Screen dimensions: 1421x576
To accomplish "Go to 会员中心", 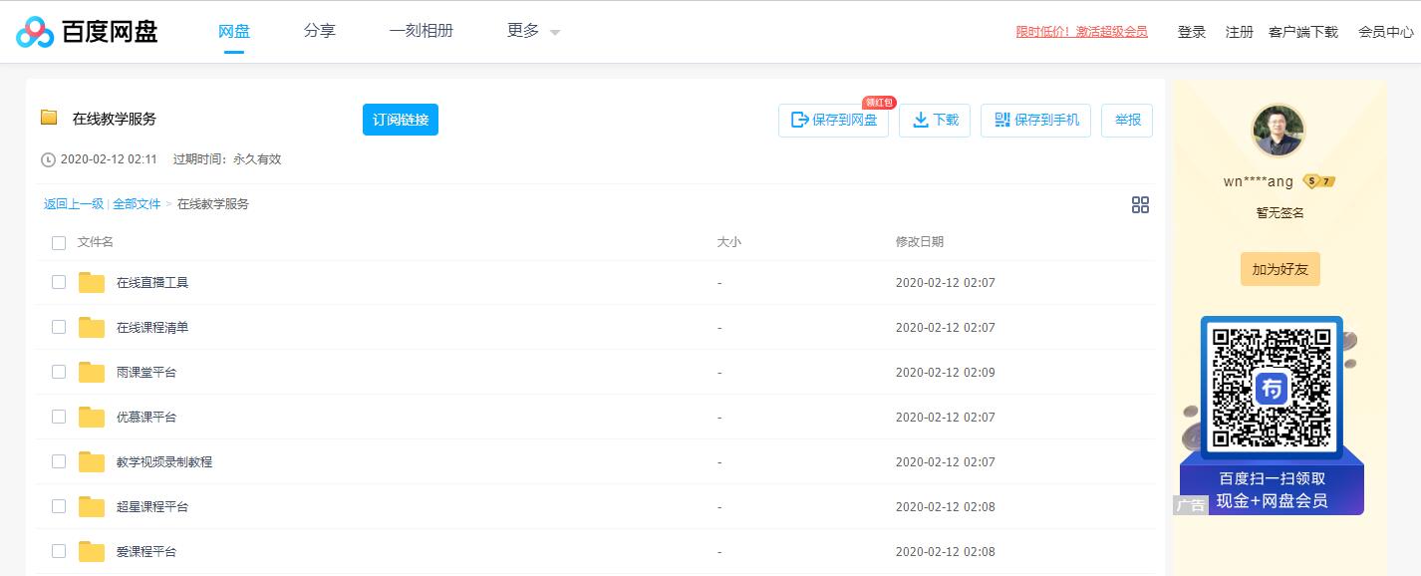I will [1386, 32].
